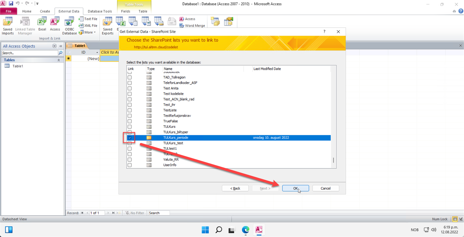Switch to Design View status bar icon

pos(461,219)
